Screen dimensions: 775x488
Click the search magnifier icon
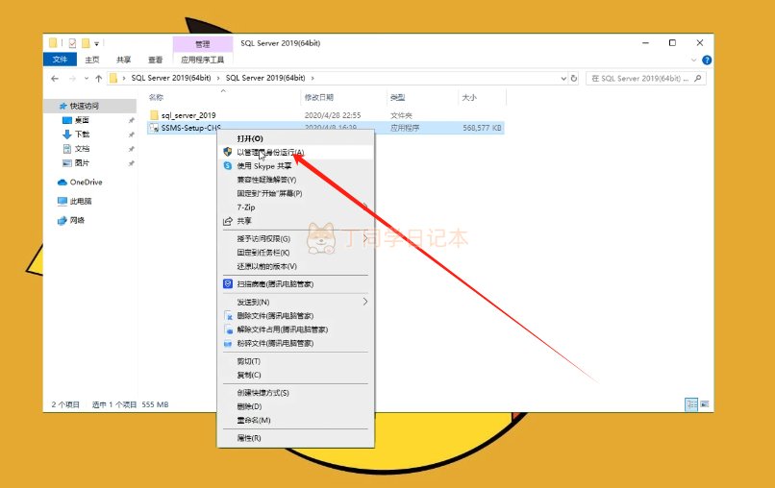click(x=698, y=78)
